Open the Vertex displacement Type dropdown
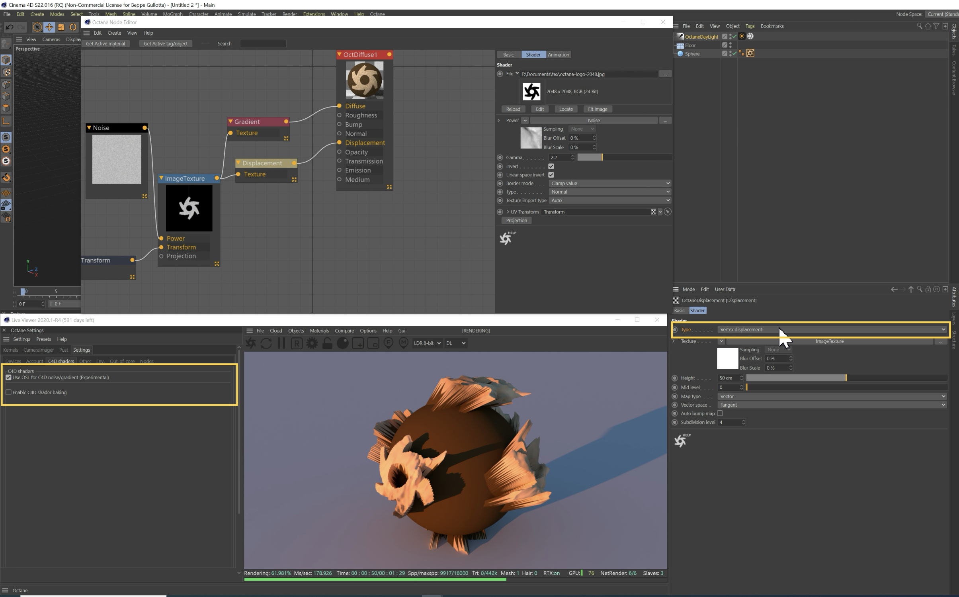Viewport: 959px width, 597px height. pos(832,330)
